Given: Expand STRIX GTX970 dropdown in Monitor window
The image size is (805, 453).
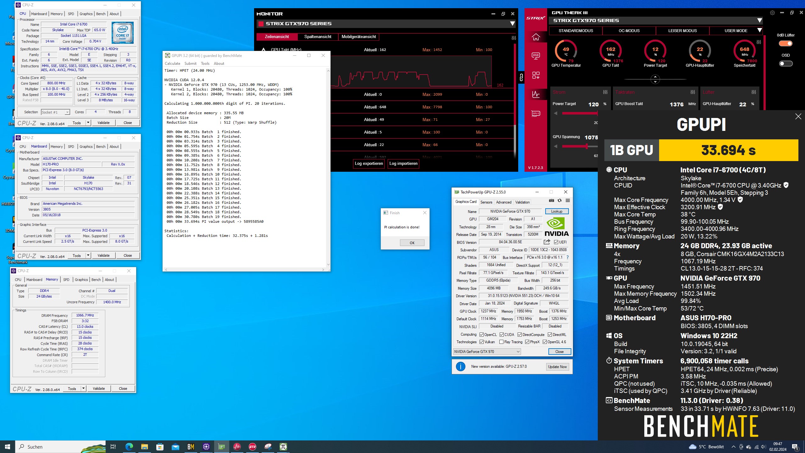Looking at the screenshot, I should (x=512, y=24).
